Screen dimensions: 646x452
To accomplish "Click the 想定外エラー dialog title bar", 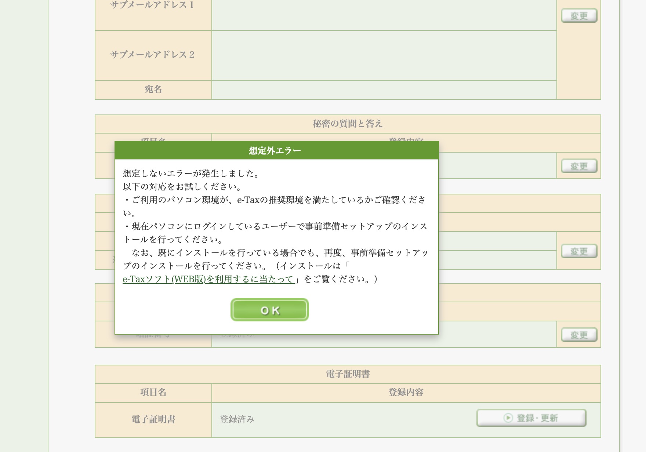I will pyautogui.click(x=276, y=150).
